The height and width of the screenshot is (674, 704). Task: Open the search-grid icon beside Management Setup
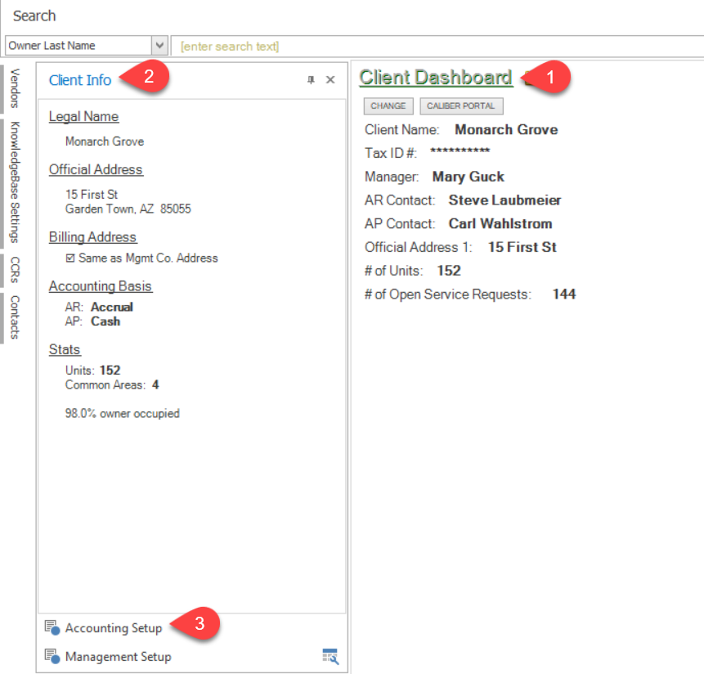(330, 657)
